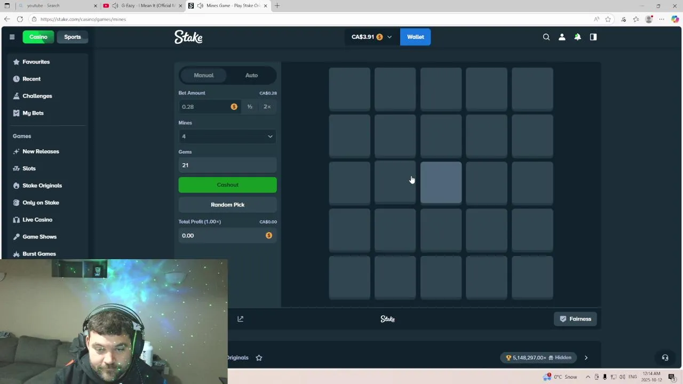Double the bet with the 2× button

tap(267, 107)
